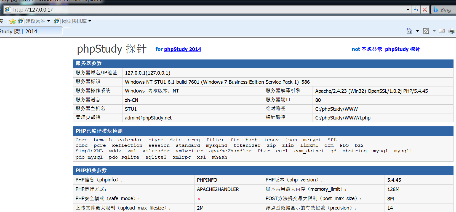456x212 pixels.
Task: Click the 'bcmath' module name
Action: tap(103, 140)
